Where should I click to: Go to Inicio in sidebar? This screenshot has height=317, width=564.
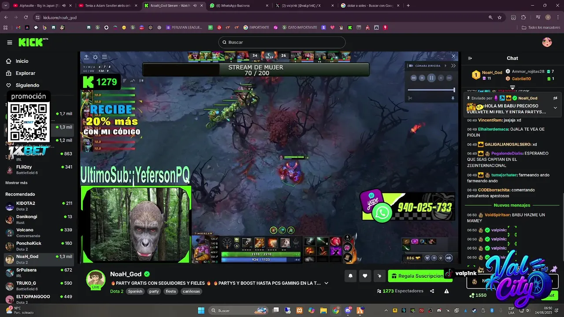pyautogui.click(x=22, y=61)
